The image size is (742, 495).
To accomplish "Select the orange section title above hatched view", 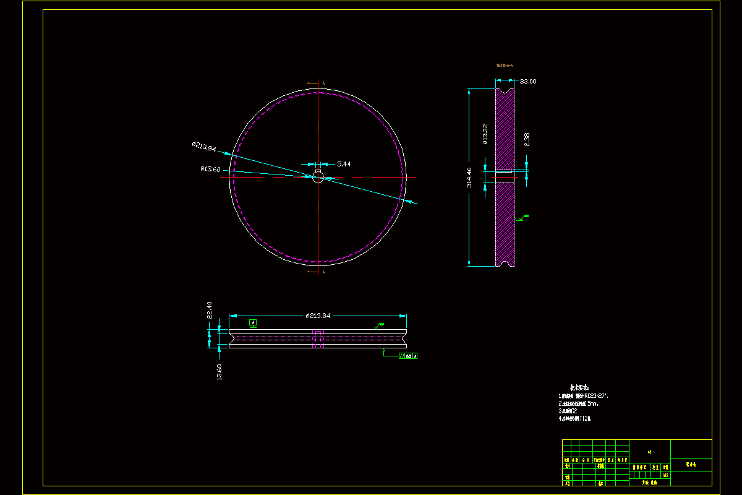I will [x=505, y=65].
